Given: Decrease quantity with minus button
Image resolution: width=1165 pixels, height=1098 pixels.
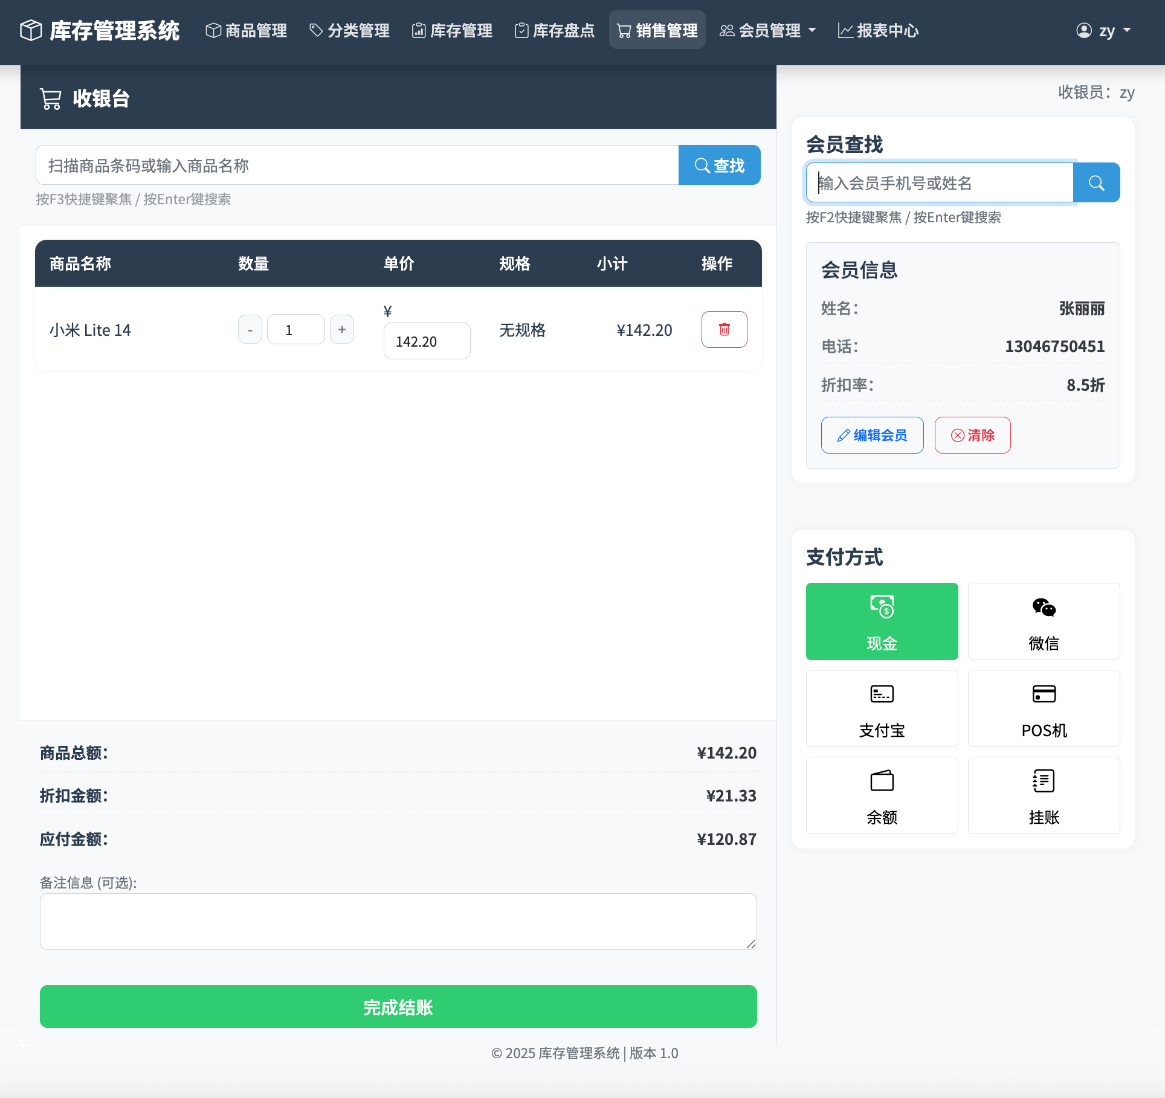Looking at the screenshot, I should [250, 330].
